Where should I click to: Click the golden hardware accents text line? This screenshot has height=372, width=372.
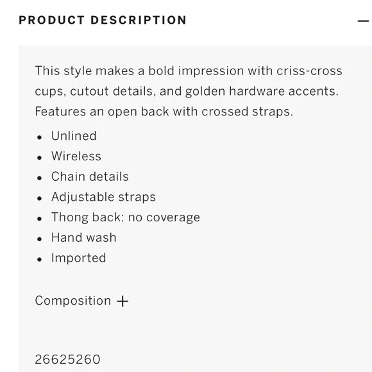pos(187,91)
